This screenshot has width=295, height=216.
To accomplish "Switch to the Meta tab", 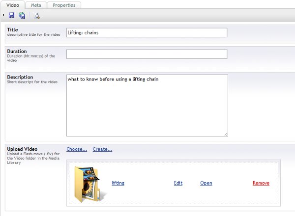I will pos(36,5).
